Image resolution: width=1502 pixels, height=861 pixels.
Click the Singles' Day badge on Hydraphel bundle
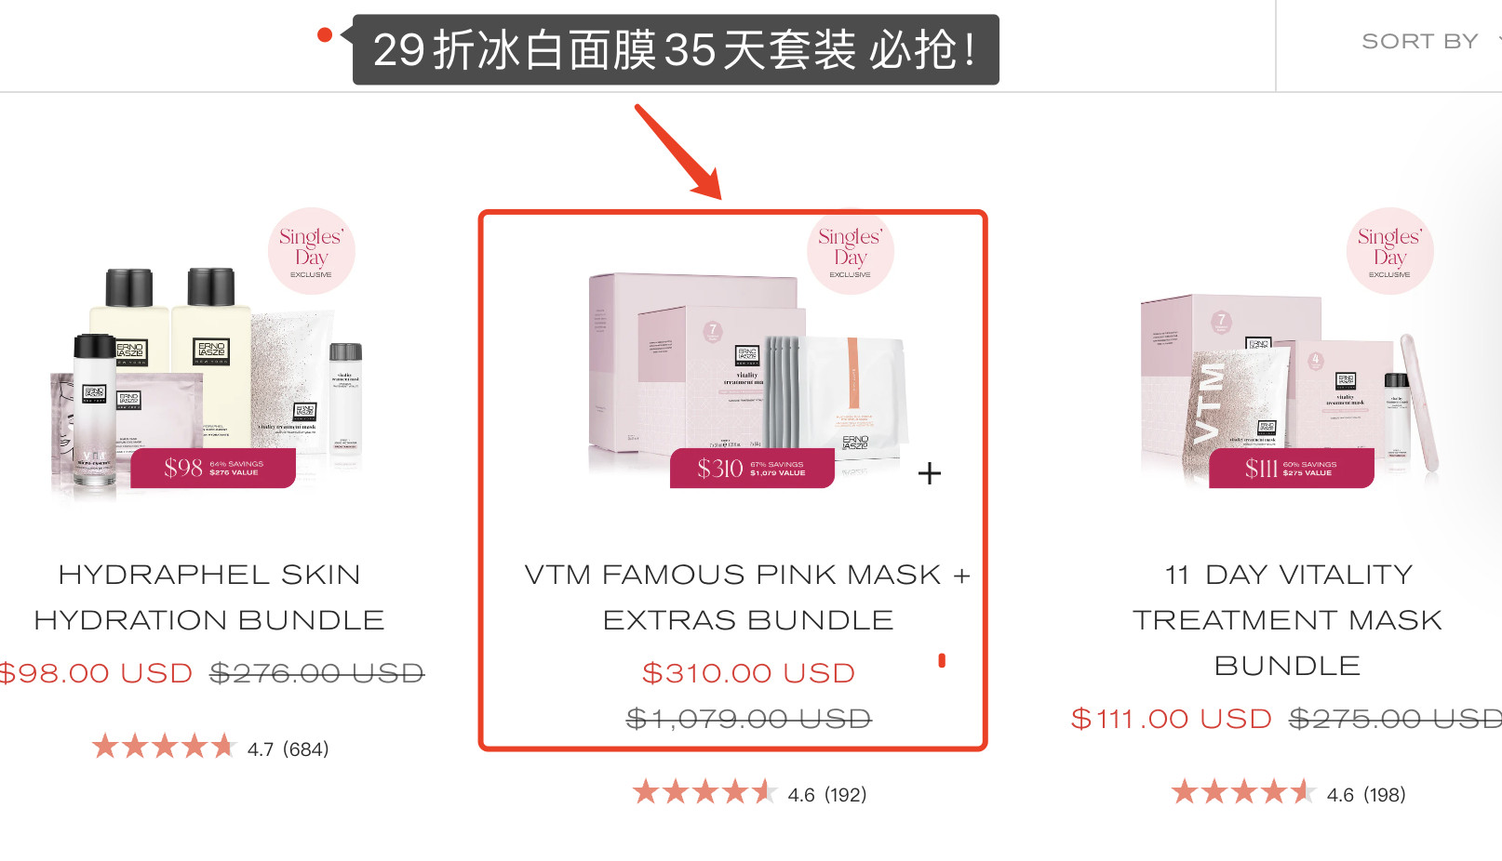click(312, 251)
